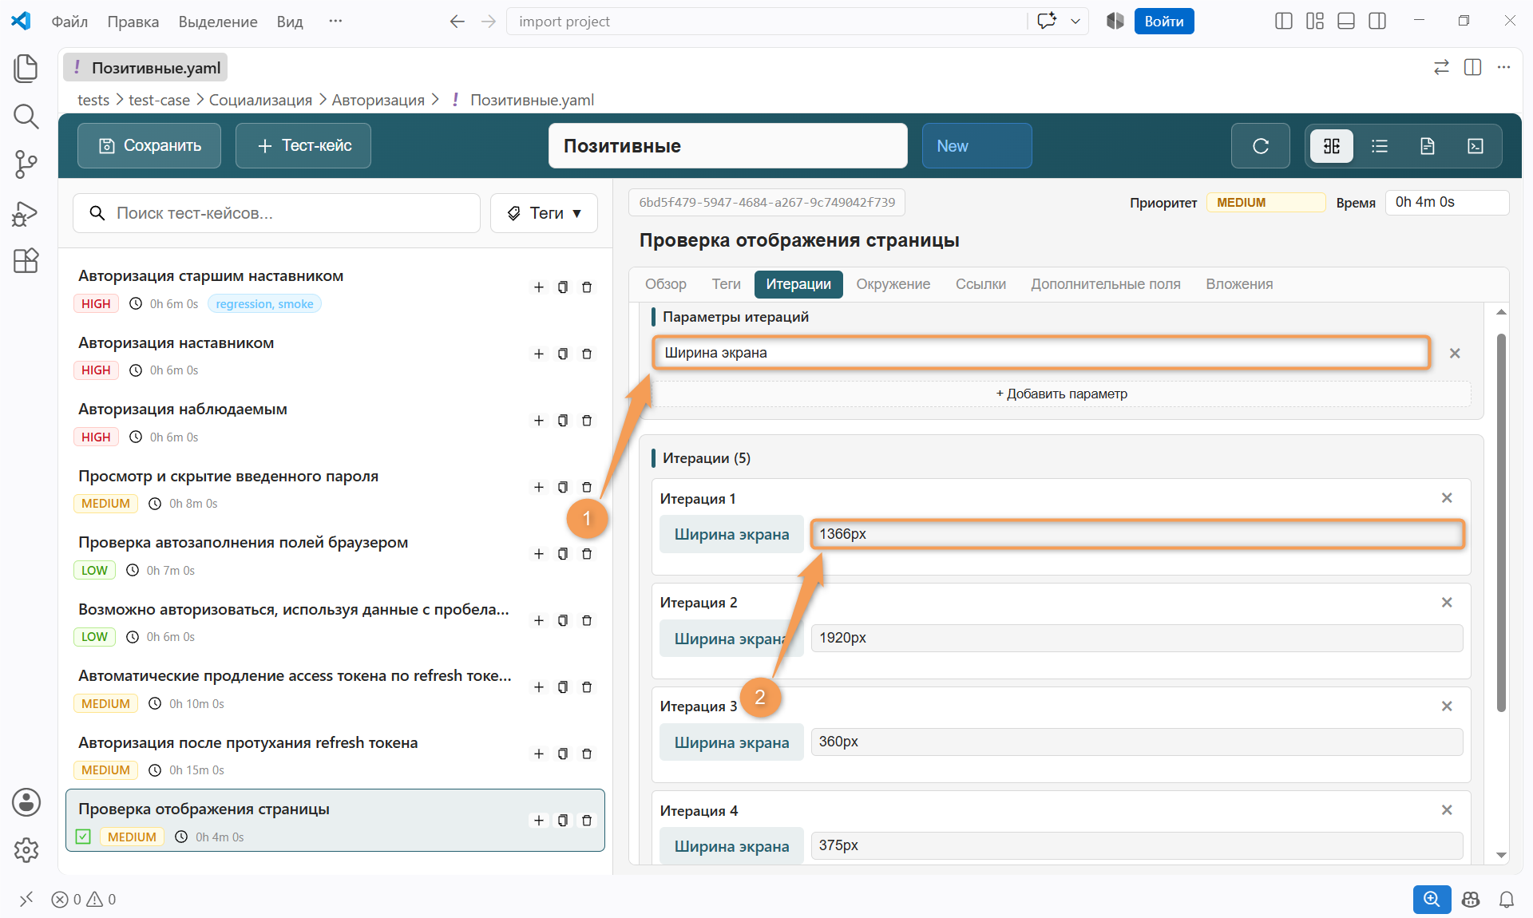Toggle secondary side bar layout button
This screenshot has width=1533, height=918.
coord(1377,22)
